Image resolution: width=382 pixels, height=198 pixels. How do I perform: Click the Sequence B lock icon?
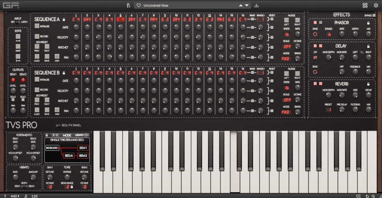64,73
